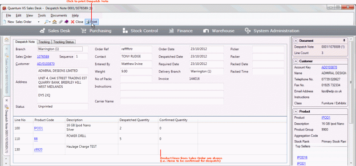The image size is (356, 166).
Task: Click the Contact field TONY RUDGE
Action: (136, 57)
